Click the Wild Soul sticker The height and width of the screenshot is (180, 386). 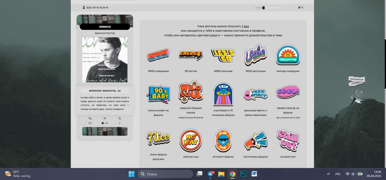191,92
